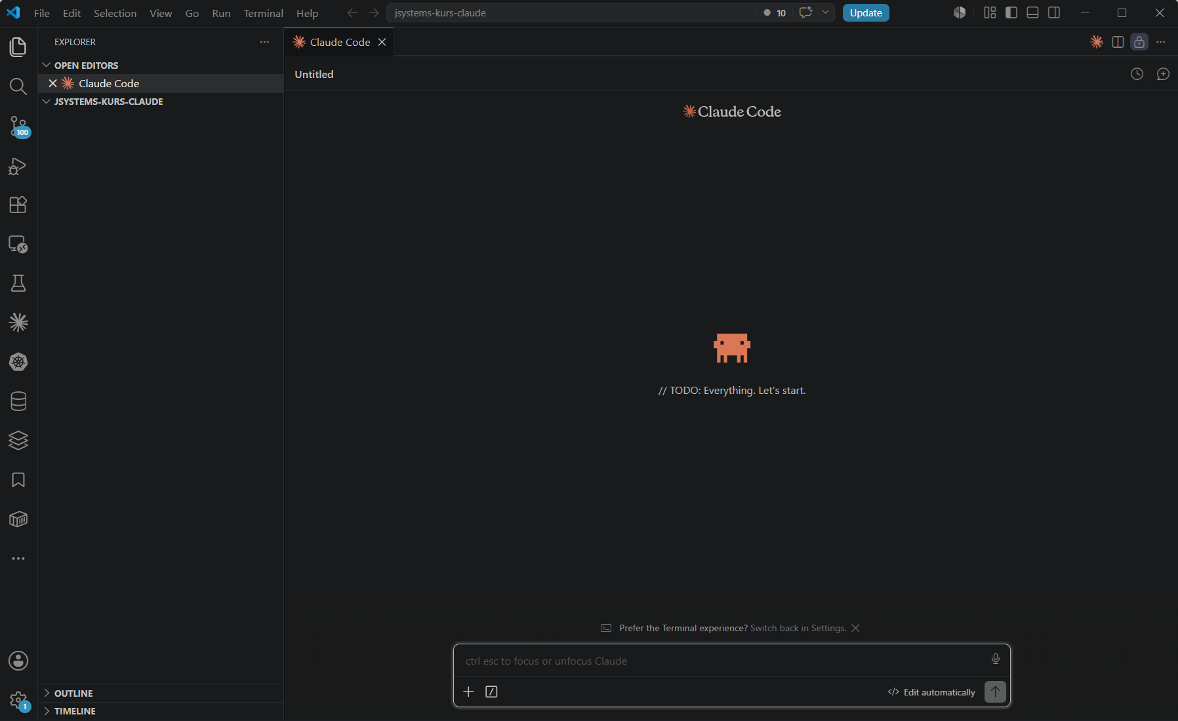Click the Copilot status icon

click(x=960, y=12)
